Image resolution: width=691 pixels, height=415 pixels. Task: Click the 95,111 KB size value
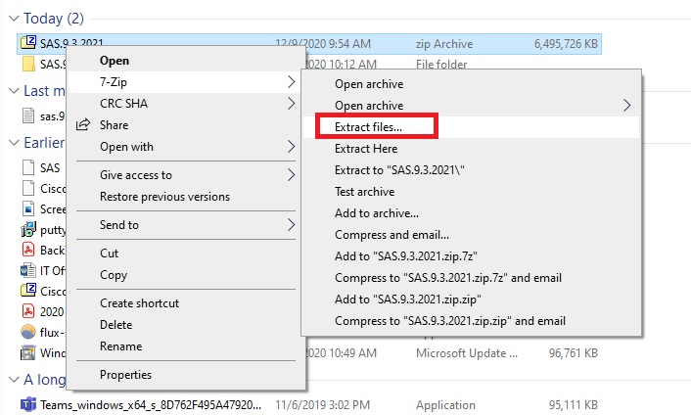click(574, 405)
